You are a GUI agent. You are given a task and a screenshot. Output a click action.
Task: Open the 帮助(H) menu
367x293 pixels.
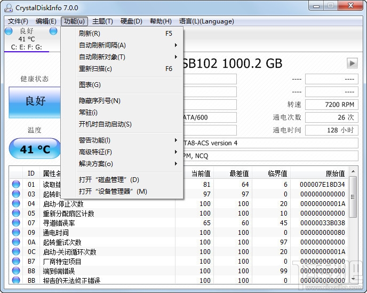pos(161,21)
